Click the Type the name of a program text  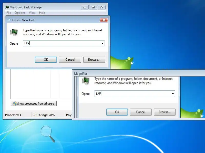63,32
